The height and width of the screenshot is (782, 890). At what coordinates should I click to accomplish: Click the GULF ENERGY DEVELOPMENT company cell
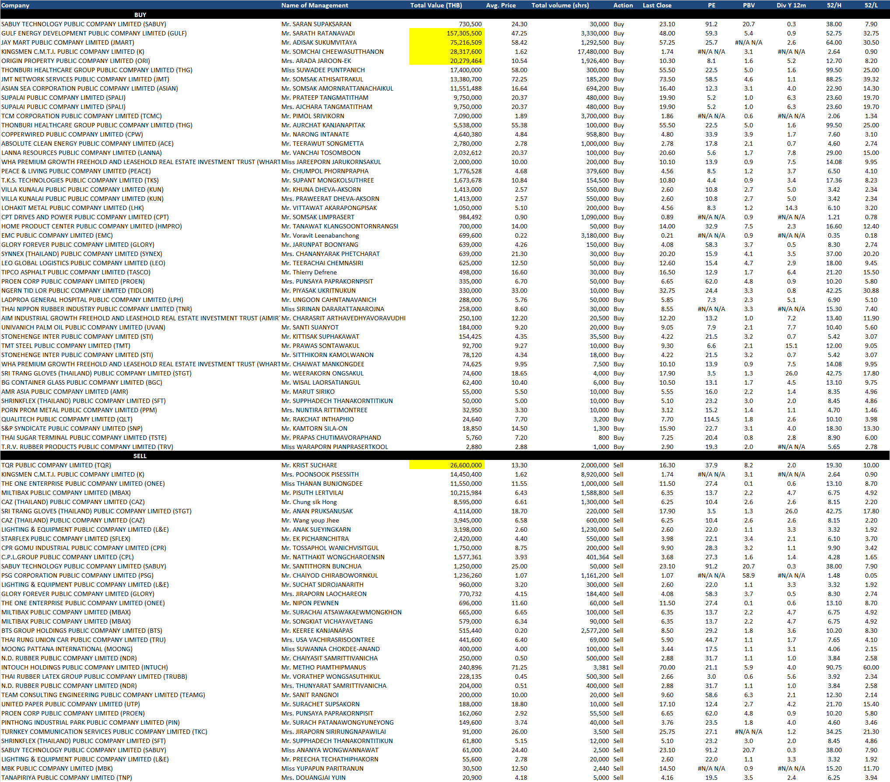pos(94,33)
